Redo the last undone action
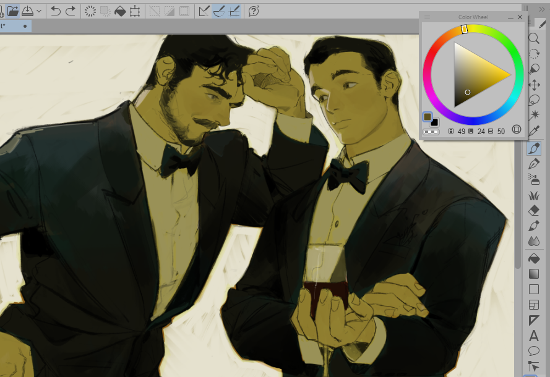 (71, 11)
